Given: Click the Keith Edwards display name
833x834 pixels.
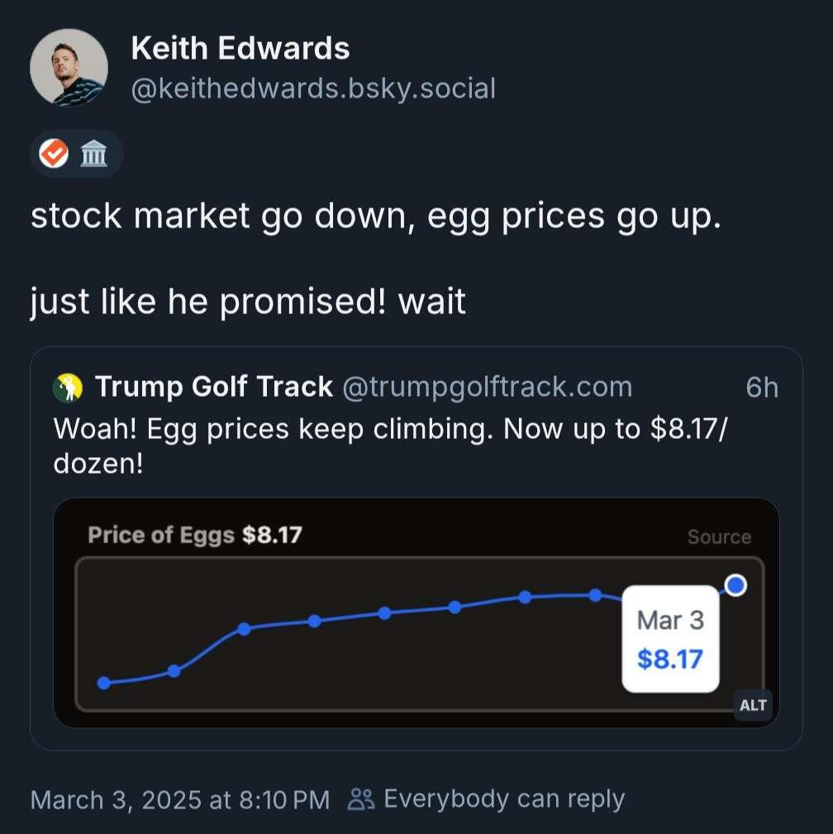Looking at the screenshot, I should click(240, 49).
